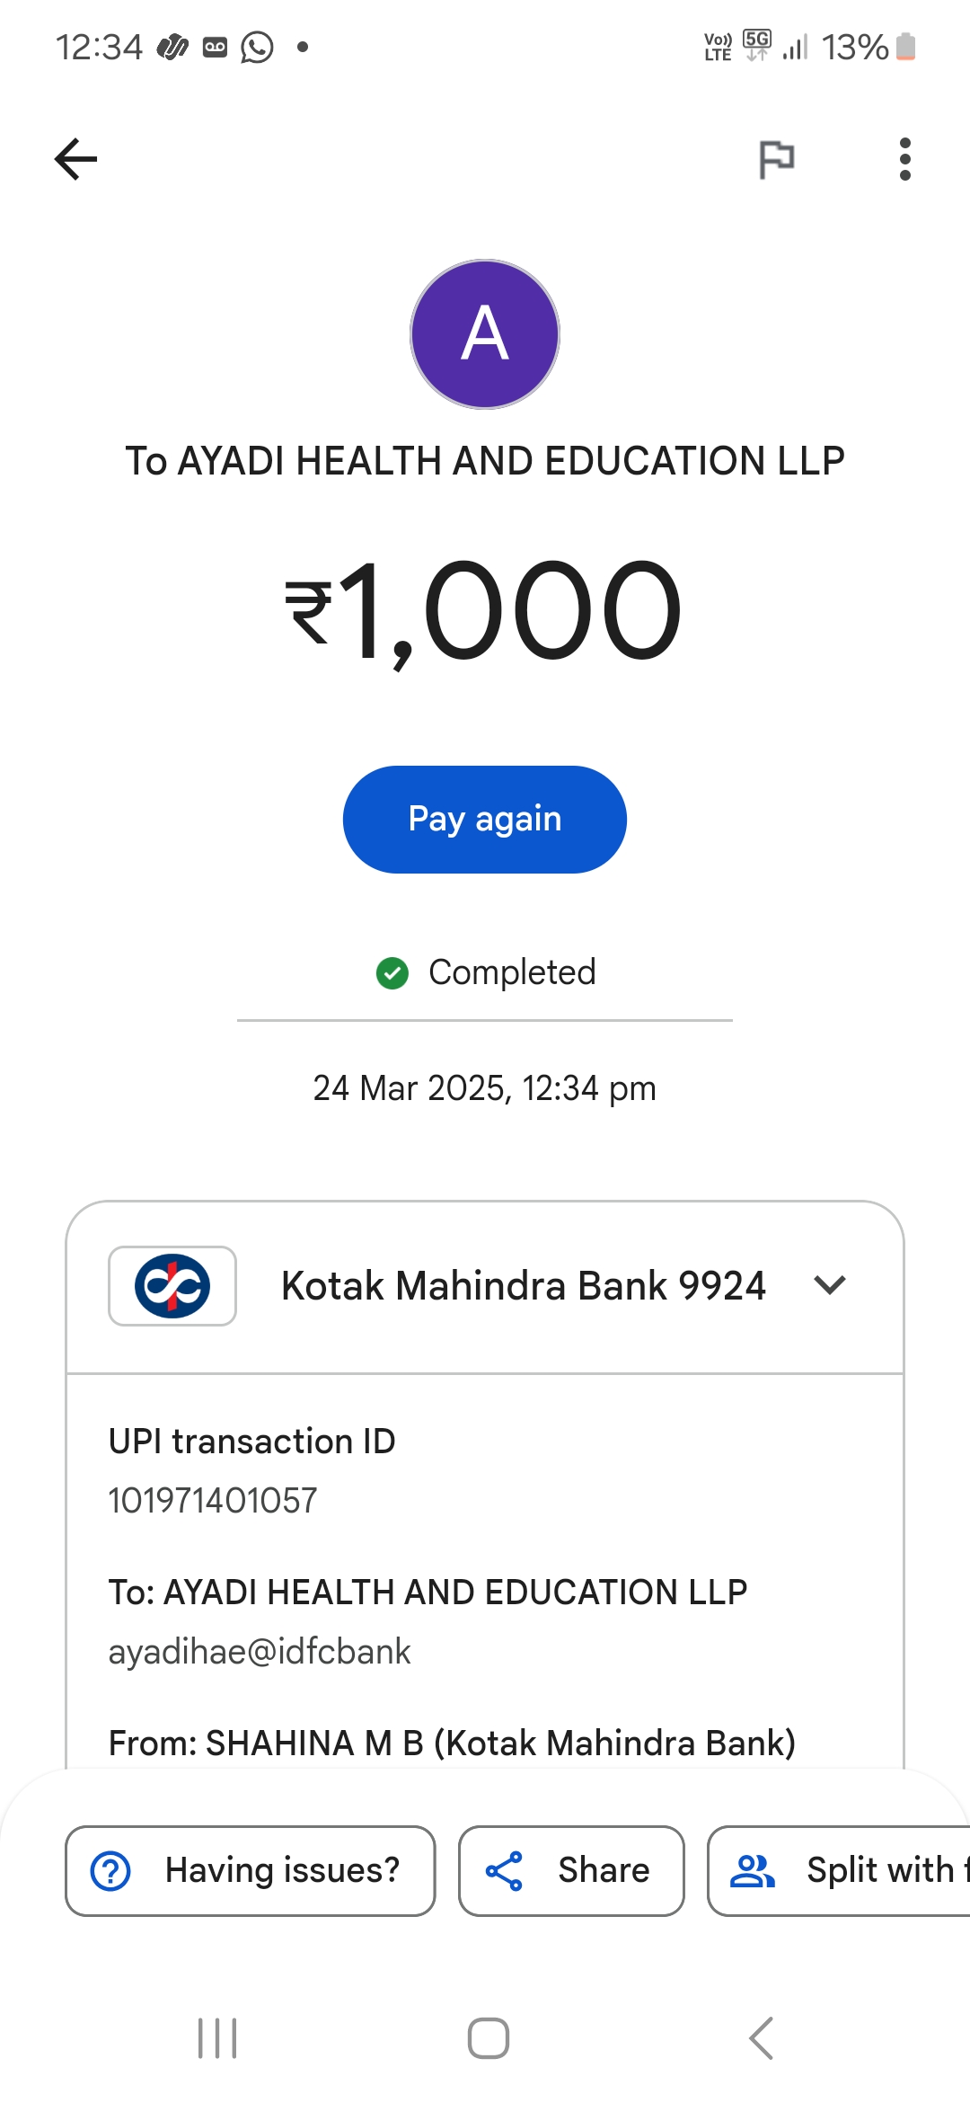The height and width of the screenshot is (2103, 970).
Task: Tap the question mark help icon
Action: tap(111, 1871)
